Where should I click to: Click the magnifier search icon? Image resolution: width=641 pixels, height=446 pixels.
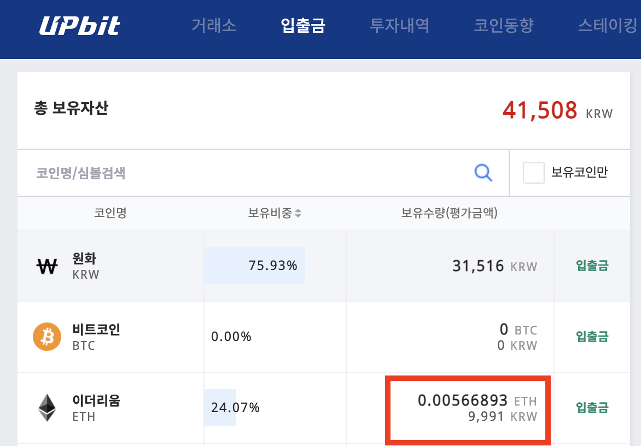pos(483,173)
